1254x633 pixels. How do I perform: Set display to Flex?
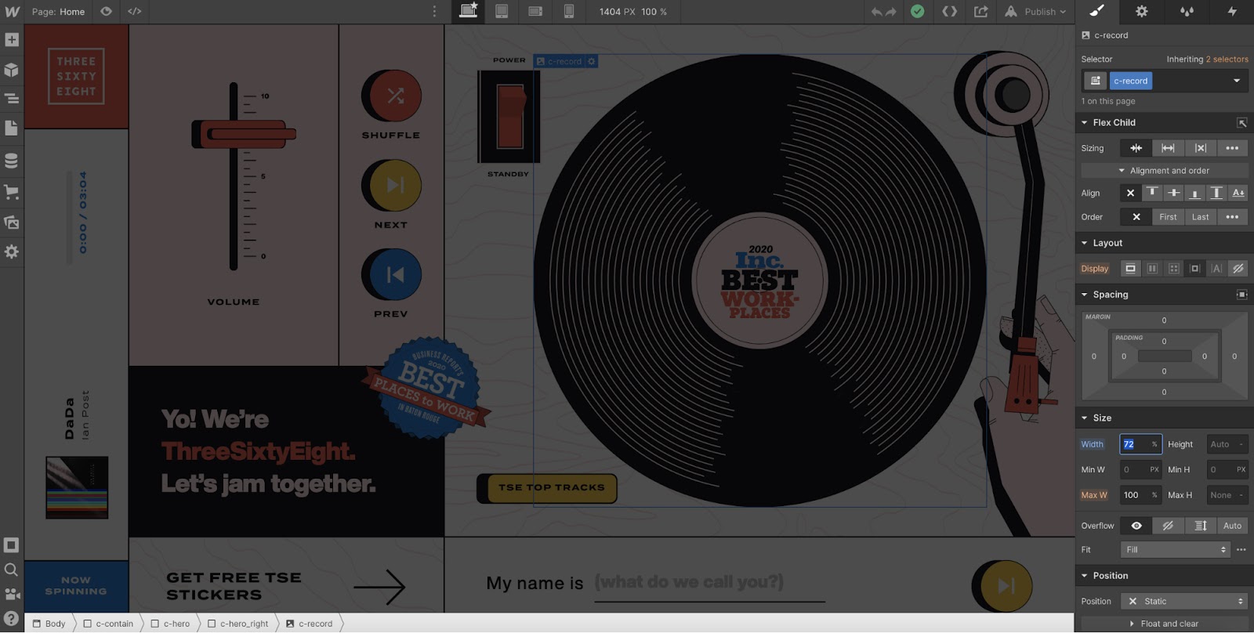point(1152,269)
